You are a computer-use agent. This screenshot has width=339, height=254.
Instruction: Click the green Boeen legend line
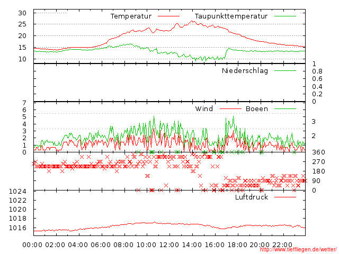click(x=285, y=108)
